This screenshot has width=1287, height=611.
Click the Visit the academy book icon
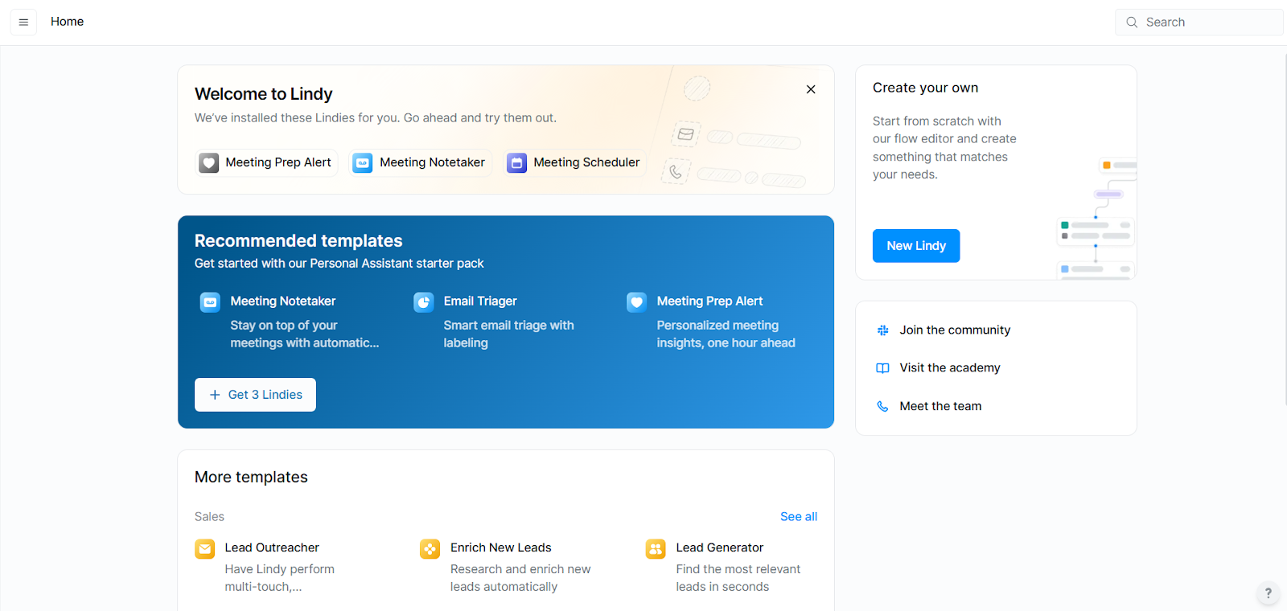tap(882, 368)
